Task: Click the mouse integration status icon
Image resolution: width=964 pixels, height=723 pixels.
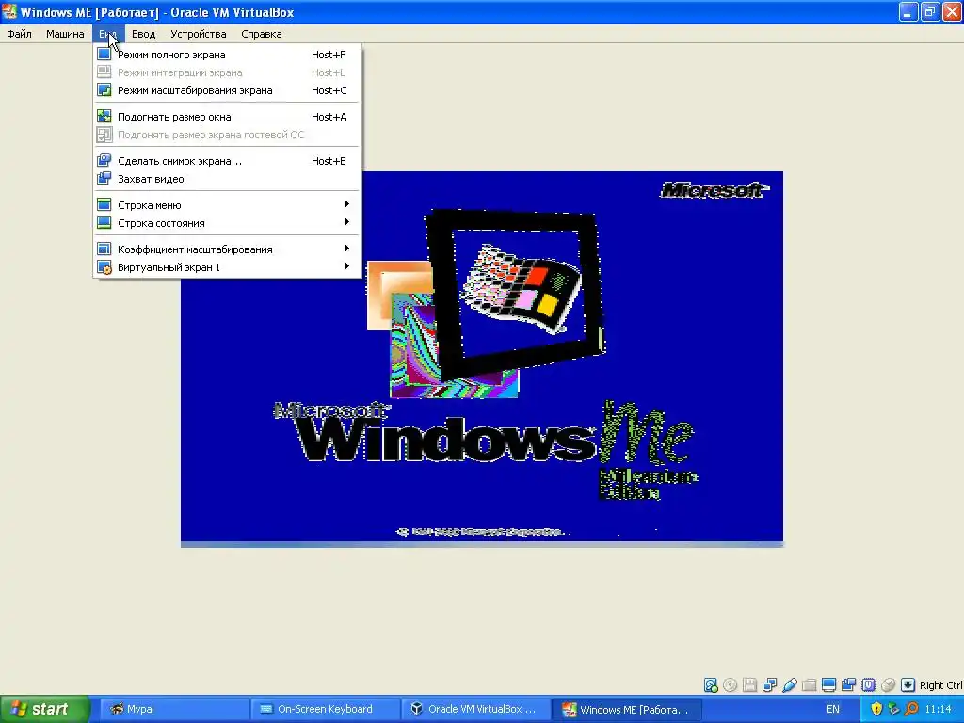Action: (889, 685)
